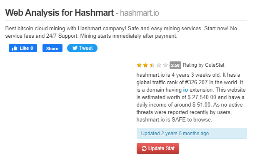Click the half-filled third rating star
This screenshot has height=158, width=255.
click(152, 65)
